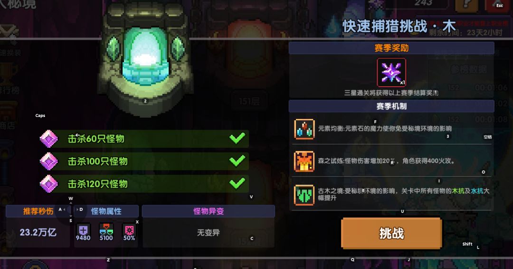
Task: Click the 推荐秒伤 header label
Action: 38,211
